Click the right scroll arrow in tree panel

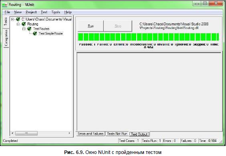(69, 133)
